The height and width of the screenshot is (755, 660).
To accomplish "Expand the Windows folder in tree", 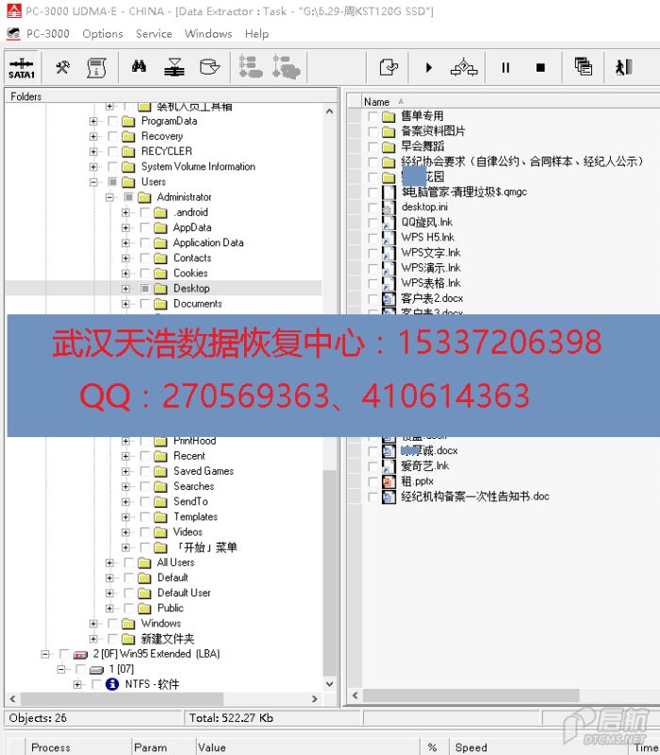I will tap(93, 624).
